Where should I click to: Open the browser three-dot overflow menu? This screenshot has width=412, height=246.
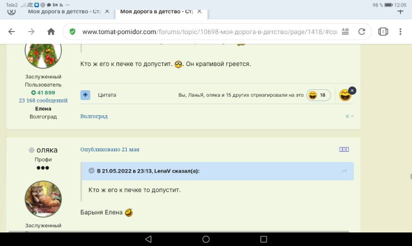(400, 32)
